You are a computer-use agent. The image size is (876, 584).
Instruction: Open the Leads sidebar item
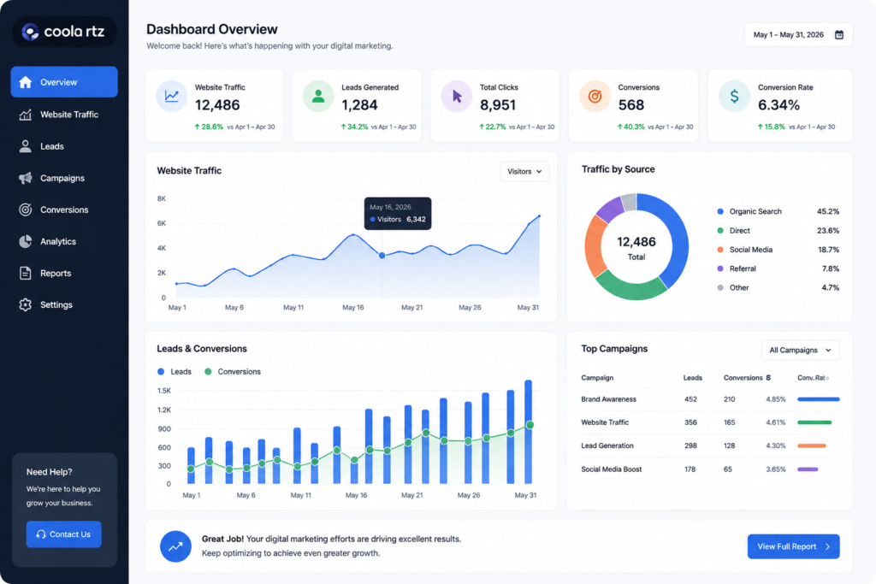pyautogui.click(x=64, y=146)
